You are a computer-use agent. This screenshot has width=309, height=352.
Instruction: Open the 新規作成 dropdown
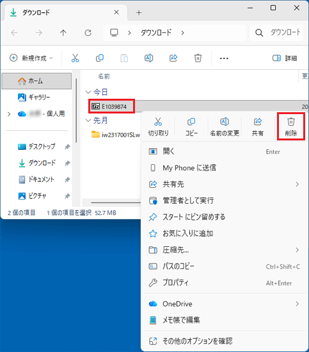[31, 58]
